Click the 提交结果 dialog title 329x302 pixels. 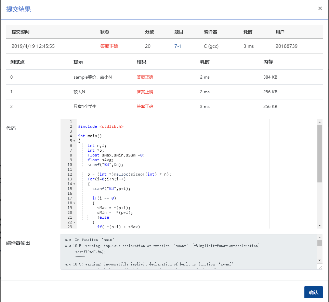pos(18,9)
